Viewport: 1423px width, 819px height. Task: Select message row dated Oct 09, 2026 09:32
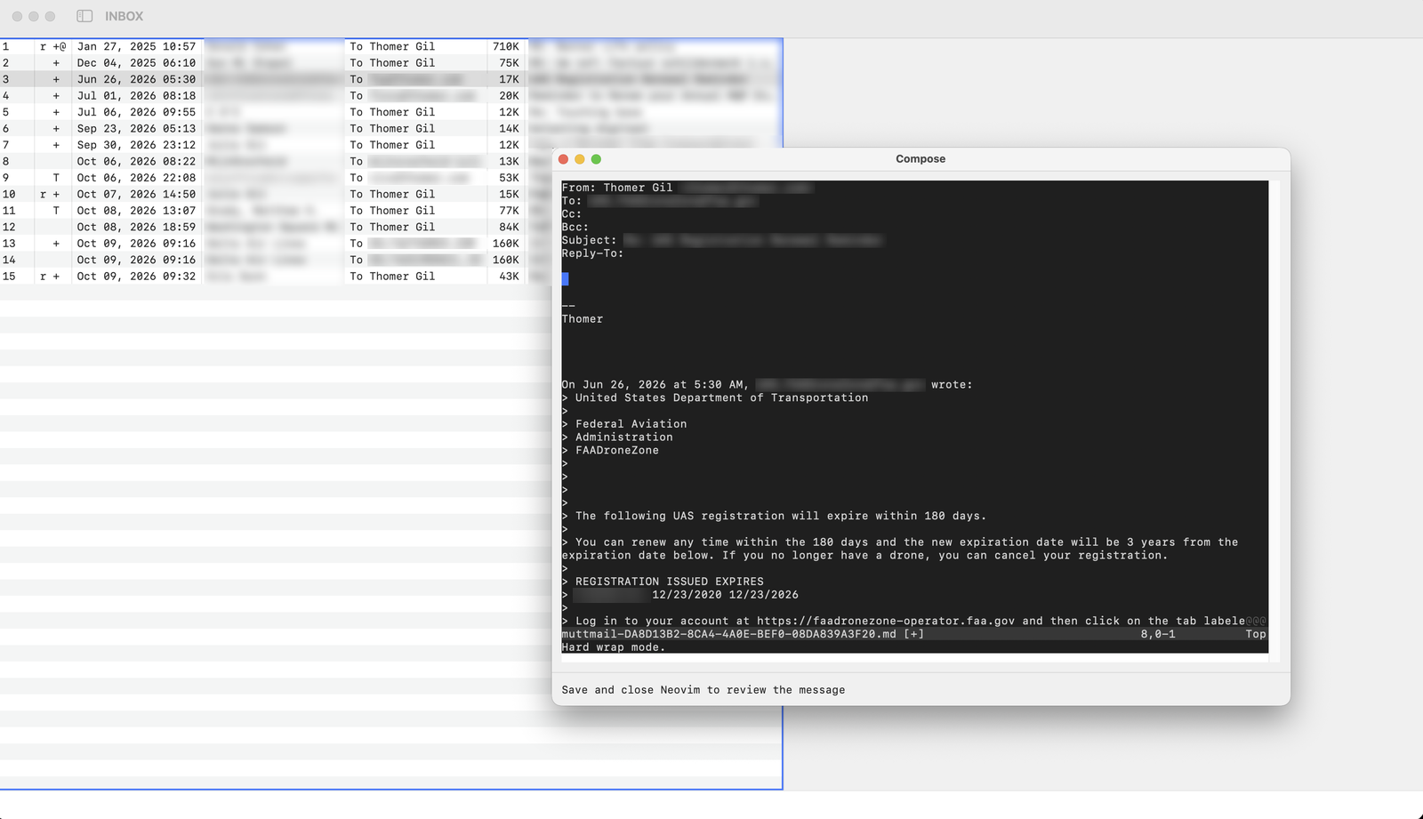click(x=276, y=277)
